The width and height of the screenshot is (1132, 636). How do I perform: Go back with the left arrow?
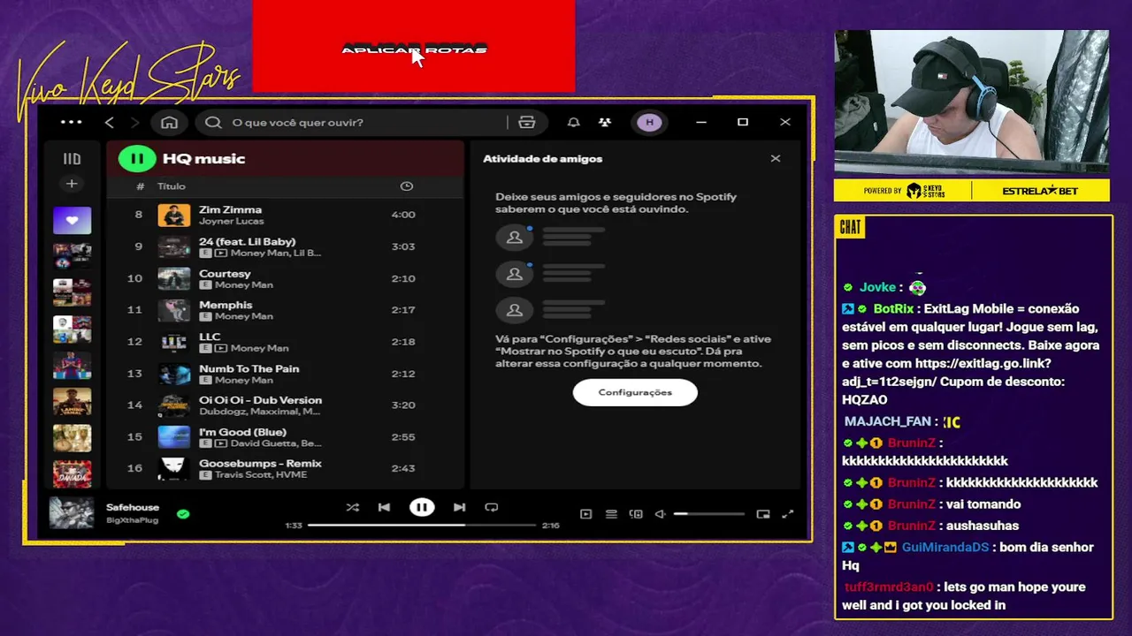[110, 122]
